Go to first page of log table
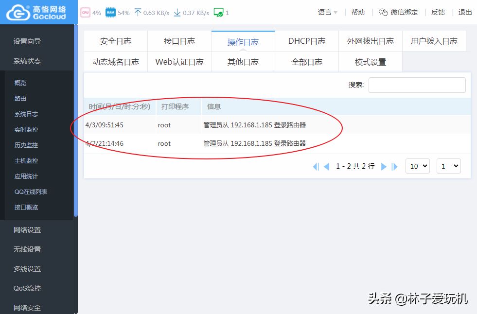 pyautogui.click(x=316, y=167)
